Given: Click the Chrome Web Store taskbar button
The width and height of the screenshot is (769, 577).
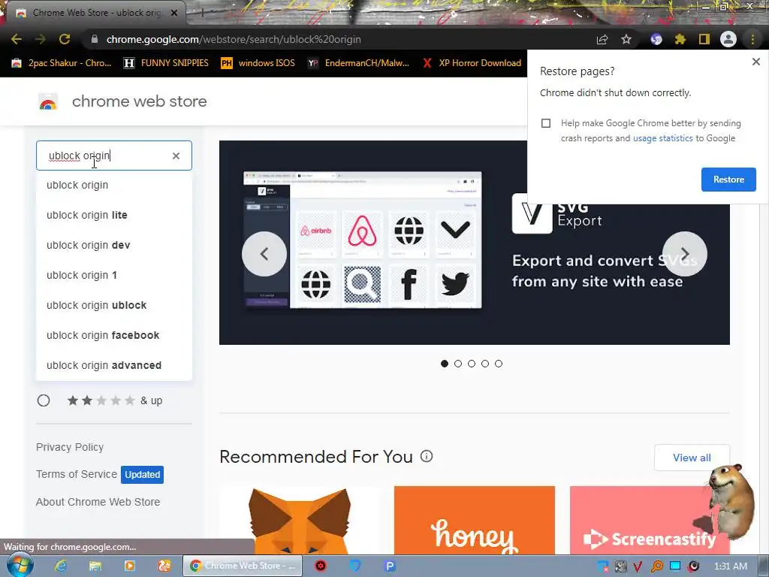Looking at the screenshot, I should tap(243, 566).
